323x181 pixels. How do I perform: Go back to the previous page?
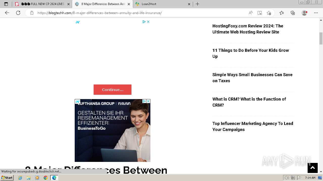[x=7, y=13]
